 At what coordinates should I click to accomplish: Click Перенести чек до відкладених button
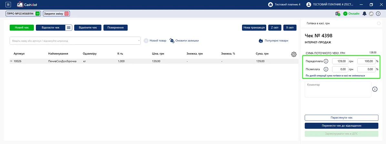click(x=341, y=126)
